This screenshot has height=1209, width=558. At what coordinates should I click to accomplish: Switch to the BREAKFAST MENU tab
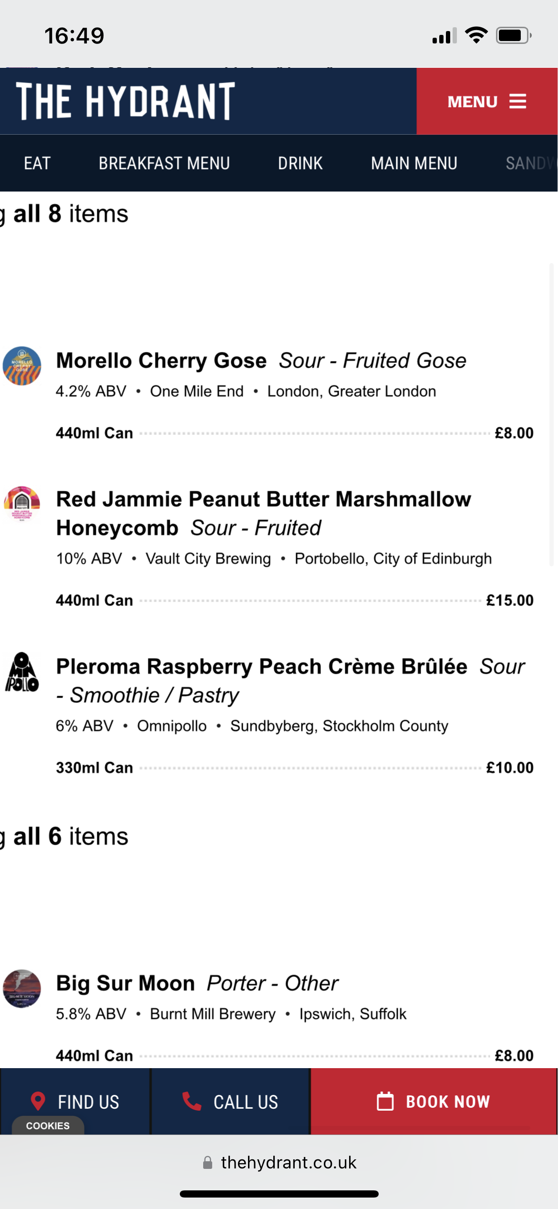pyautogui.click(x=164, y=163)
